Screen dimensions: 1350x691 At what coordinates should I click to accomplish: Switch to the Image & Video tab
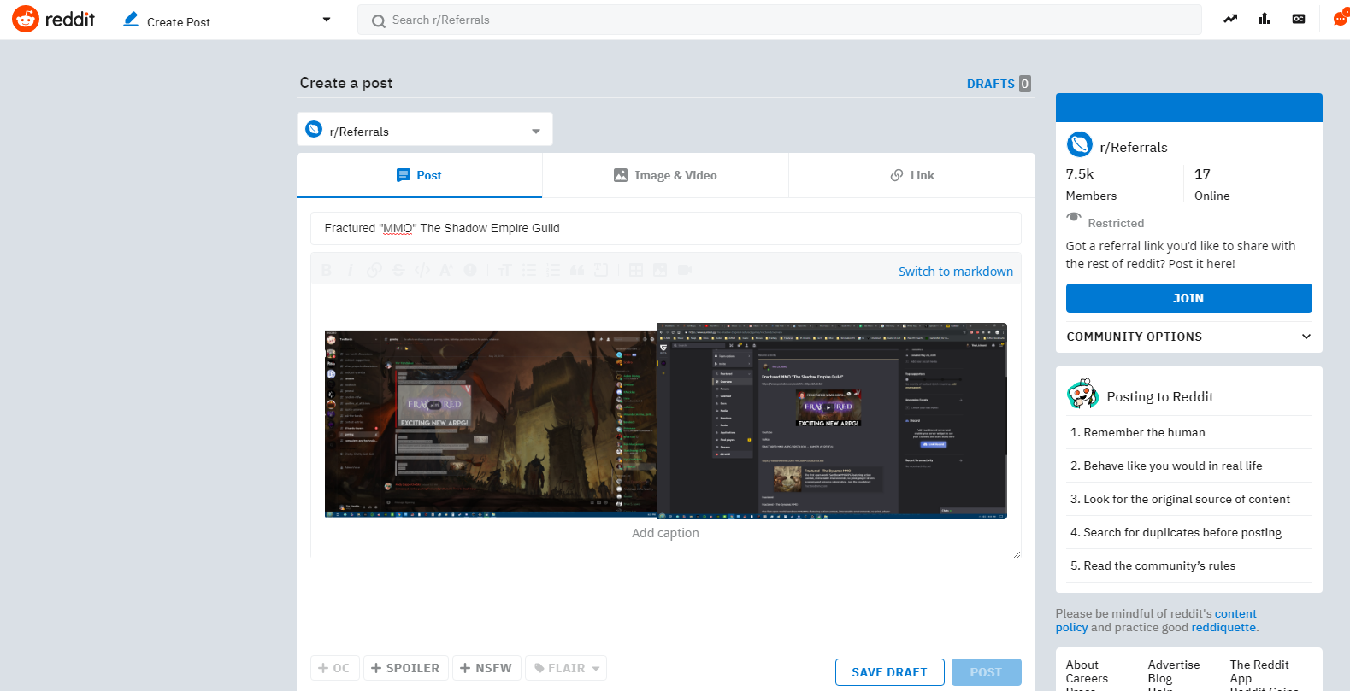pyautogui.click(x=665, y=175)
